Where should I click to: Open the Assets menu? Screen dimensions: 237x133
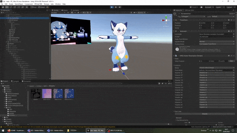click(11, 4)
